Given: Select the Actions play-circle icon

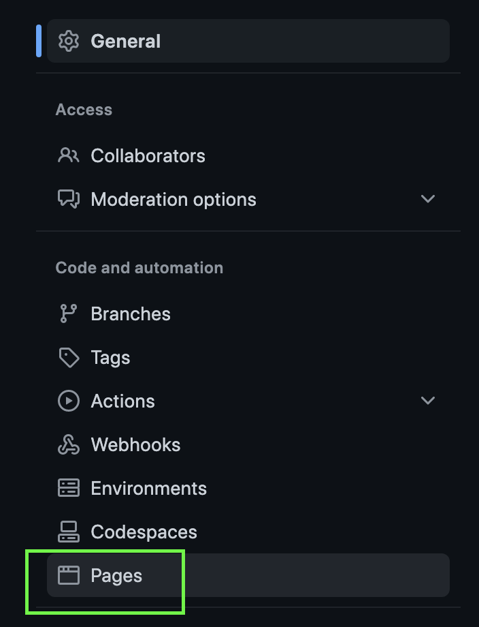Looking at the screenshot, I should (68, 401).
